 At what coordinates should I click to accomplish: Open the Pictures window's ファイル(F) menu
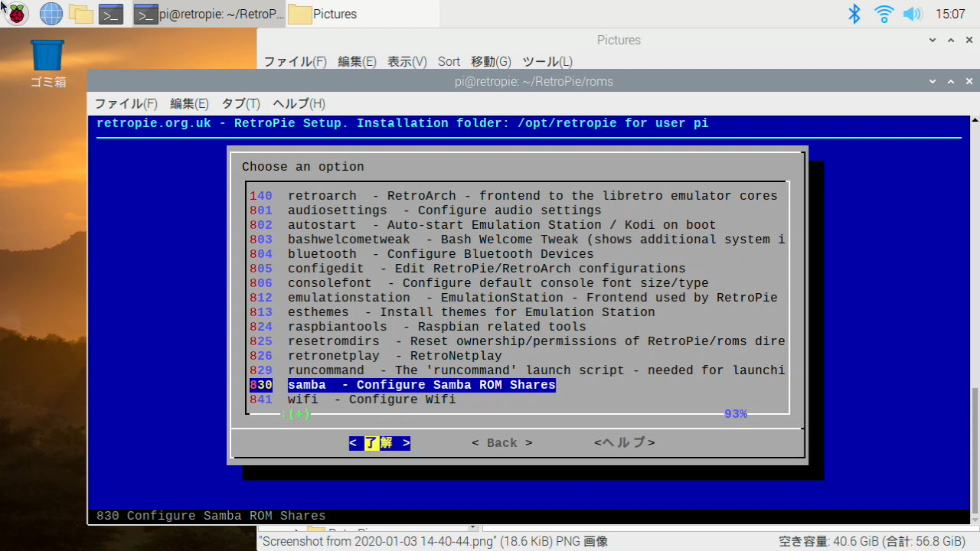[295, 61]
